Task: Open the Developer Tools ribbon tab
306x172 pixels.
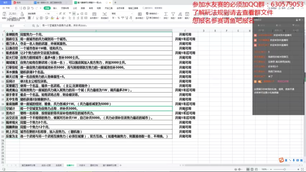Action: coord(109,8)
